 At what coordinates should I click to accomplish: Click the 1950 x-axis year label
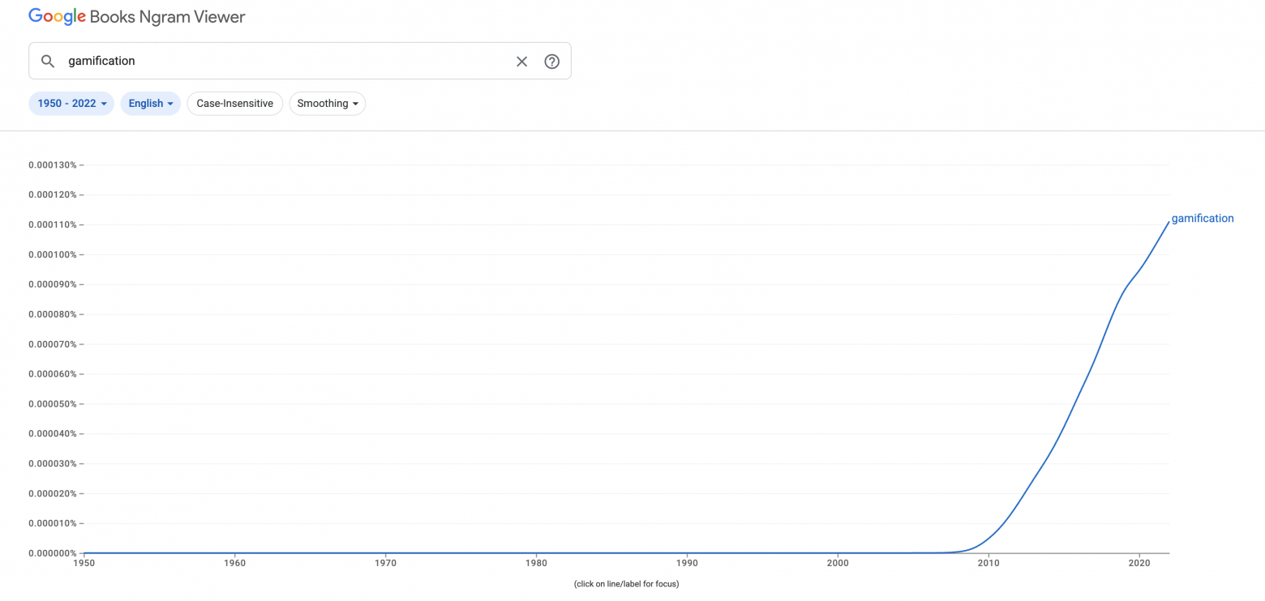pos(84,563)
